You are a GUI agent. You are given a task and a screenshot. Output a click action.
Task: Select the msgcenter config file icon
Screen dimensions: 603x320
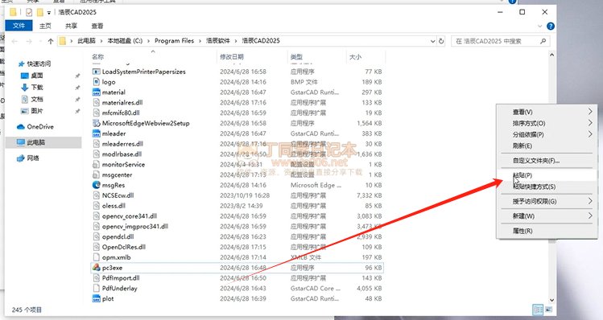pyautogui.click(x=96, y=174)
